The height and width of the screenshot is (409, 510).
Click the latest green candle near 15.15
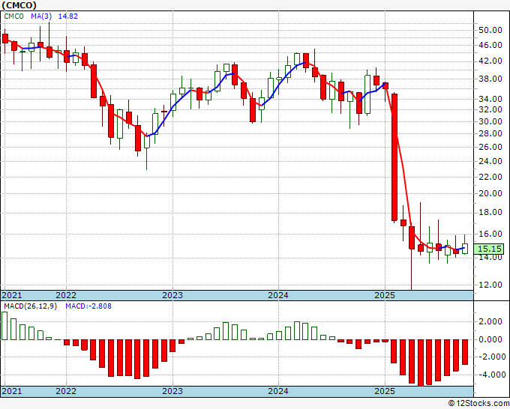pos(465,249)
